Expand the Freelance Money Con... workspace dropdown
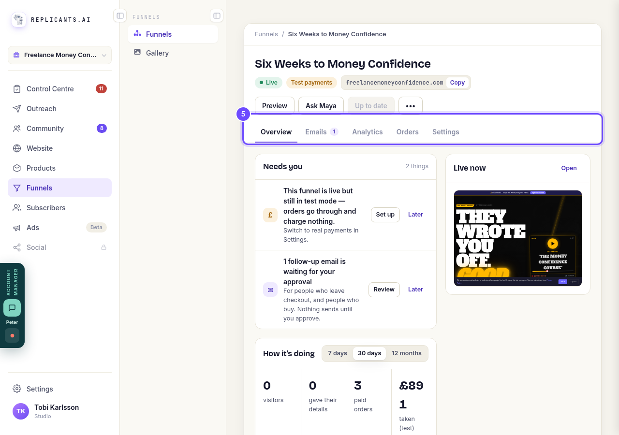The height and width of the screenshot is (435, 619). click(x=59, y=55)
